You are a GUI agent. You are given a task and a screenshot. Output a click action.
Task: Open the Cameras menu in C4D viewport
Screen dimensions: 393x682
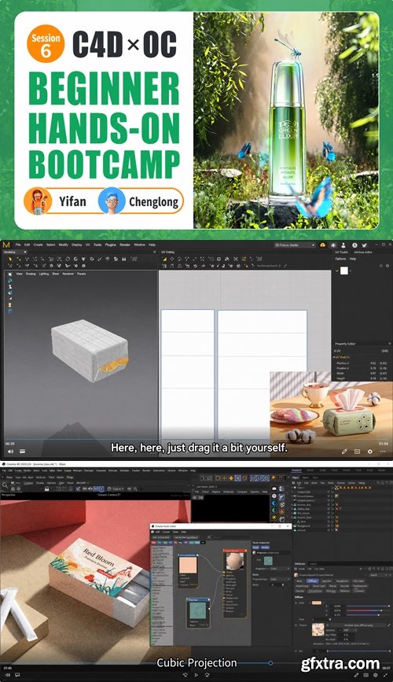[28, 483]
